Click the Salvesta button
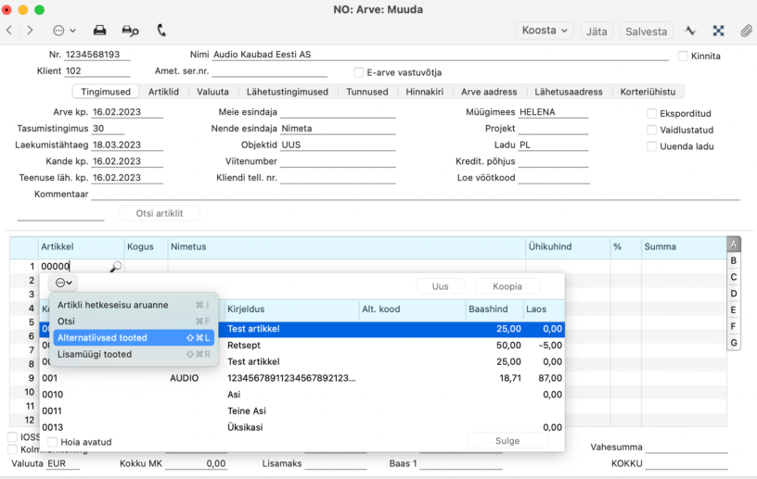 646,32
